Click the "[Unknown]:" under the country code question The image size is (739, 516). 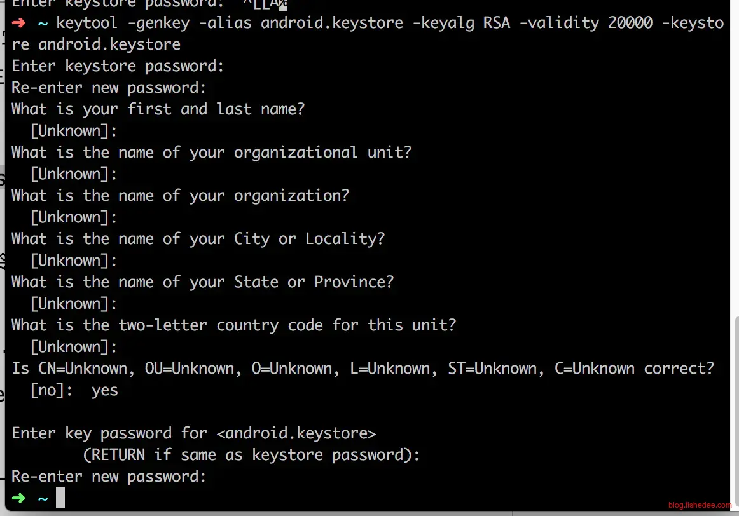(74, 347)
